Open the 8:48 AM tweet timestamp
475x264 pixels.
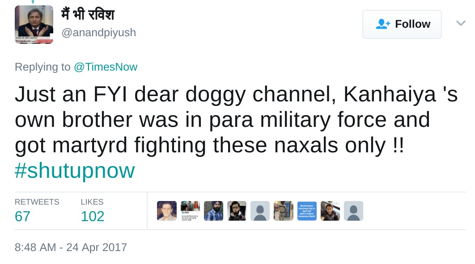click(x=71, y=247)
